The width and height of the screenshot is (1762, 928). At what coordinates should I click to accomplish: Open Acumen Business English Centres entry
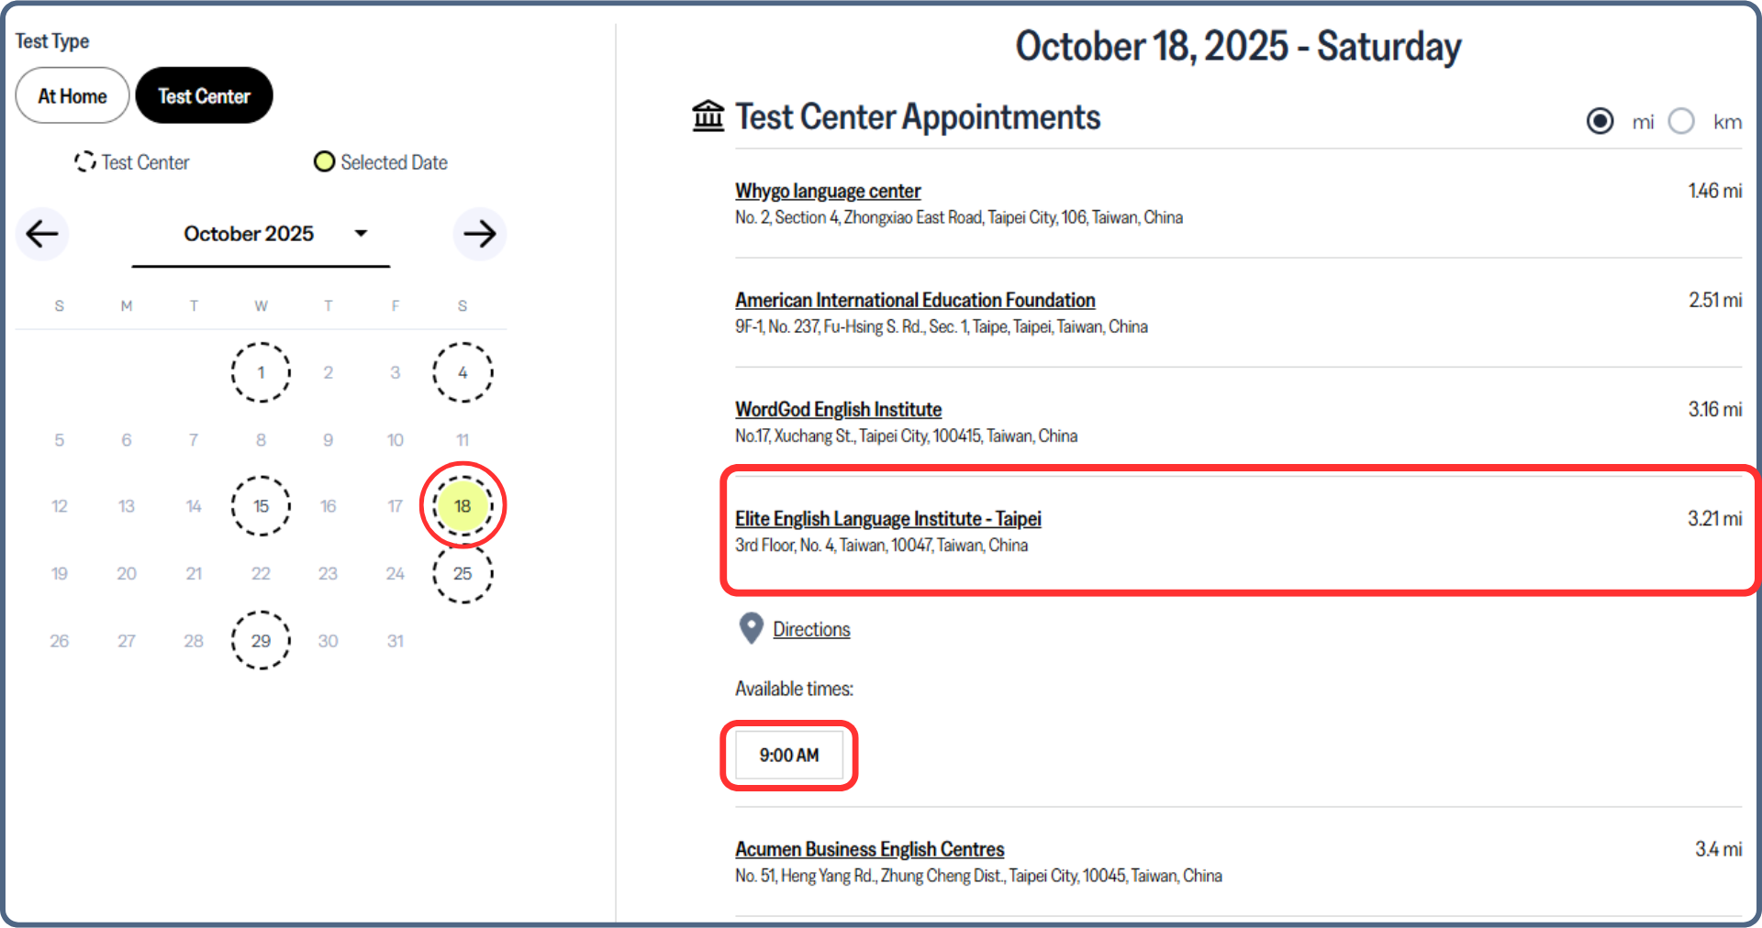pyautogui.click(x=869, y=849)
